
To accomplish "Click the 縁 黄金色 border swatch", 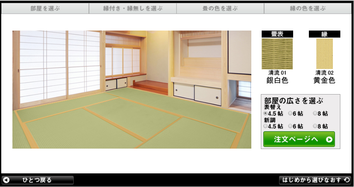I will [x=324, y=54].
